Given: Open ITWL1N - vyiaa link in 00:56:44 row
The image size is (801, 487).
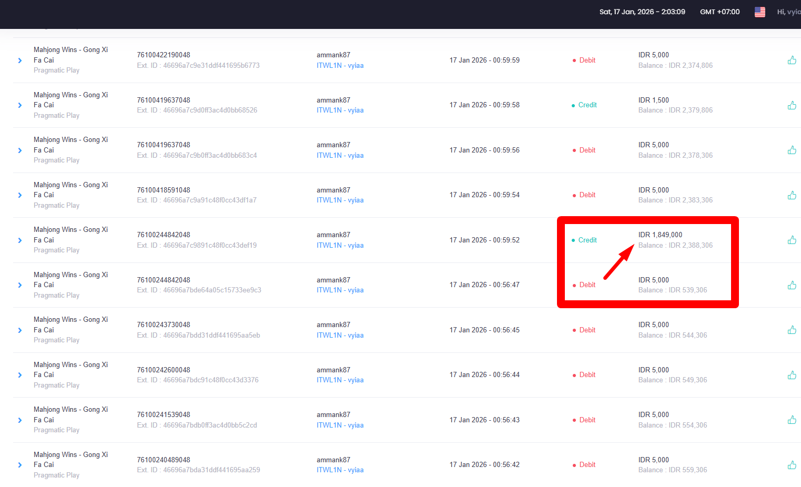Looking at the screenshot, I should point(340,380).
